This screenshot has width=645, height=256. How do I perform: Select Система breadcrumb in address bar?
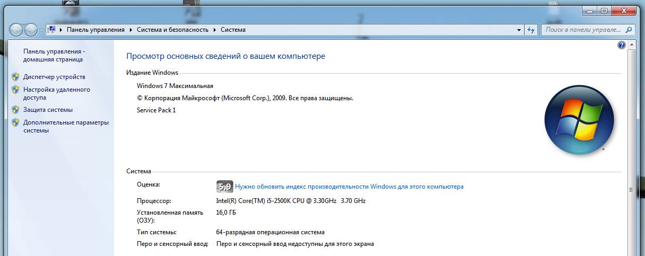pyautogui.click(x=233, y=30)
